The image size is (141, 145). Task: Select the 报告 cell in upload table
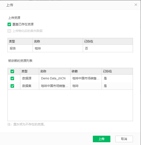tap(20, 49)
